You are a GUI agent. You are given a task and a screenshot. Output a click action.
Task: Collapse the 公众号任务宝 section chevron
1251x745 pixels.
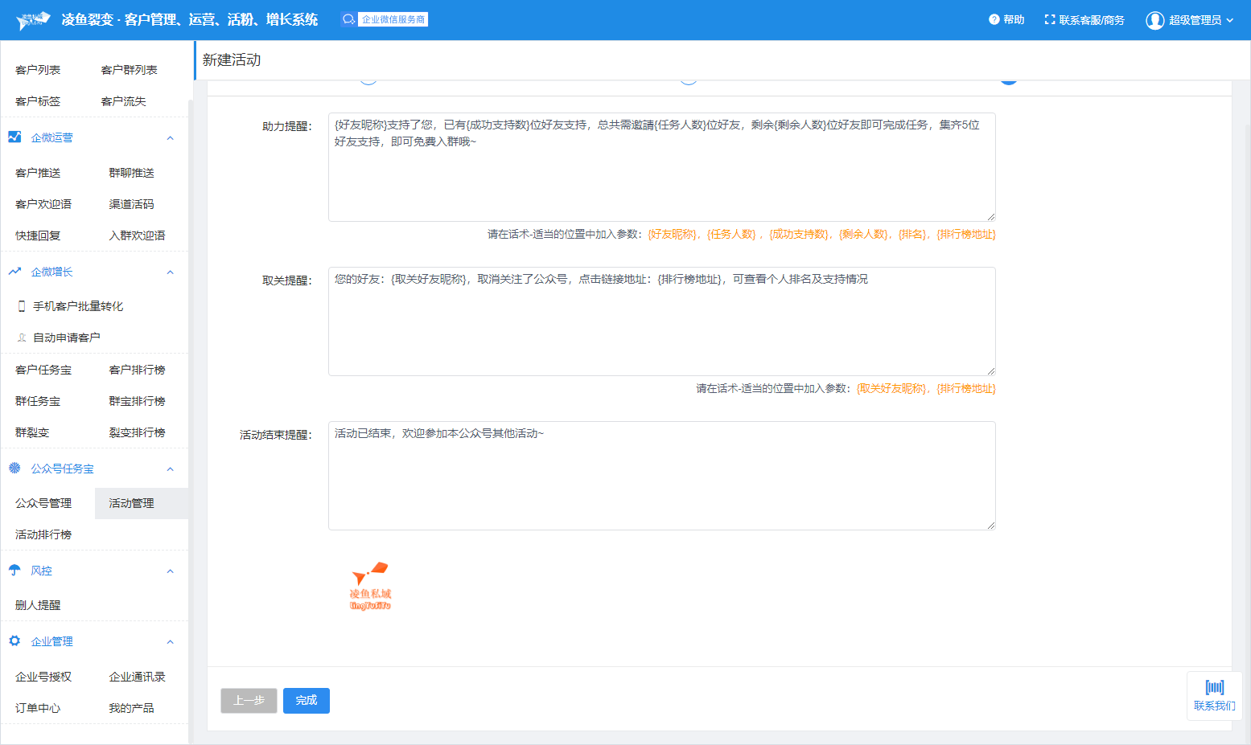[170, 469]
